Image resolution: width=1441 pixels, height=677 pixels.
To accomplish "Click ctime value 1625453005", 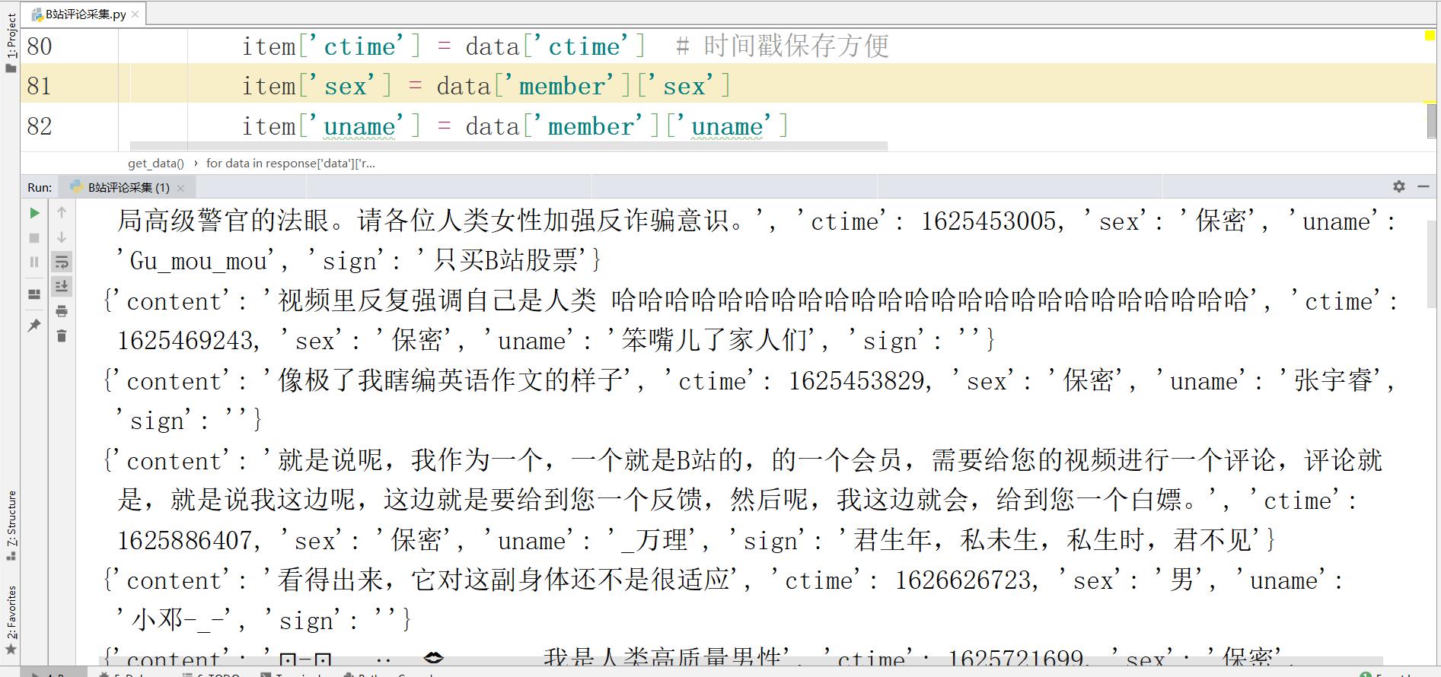I will coord(988,221).
